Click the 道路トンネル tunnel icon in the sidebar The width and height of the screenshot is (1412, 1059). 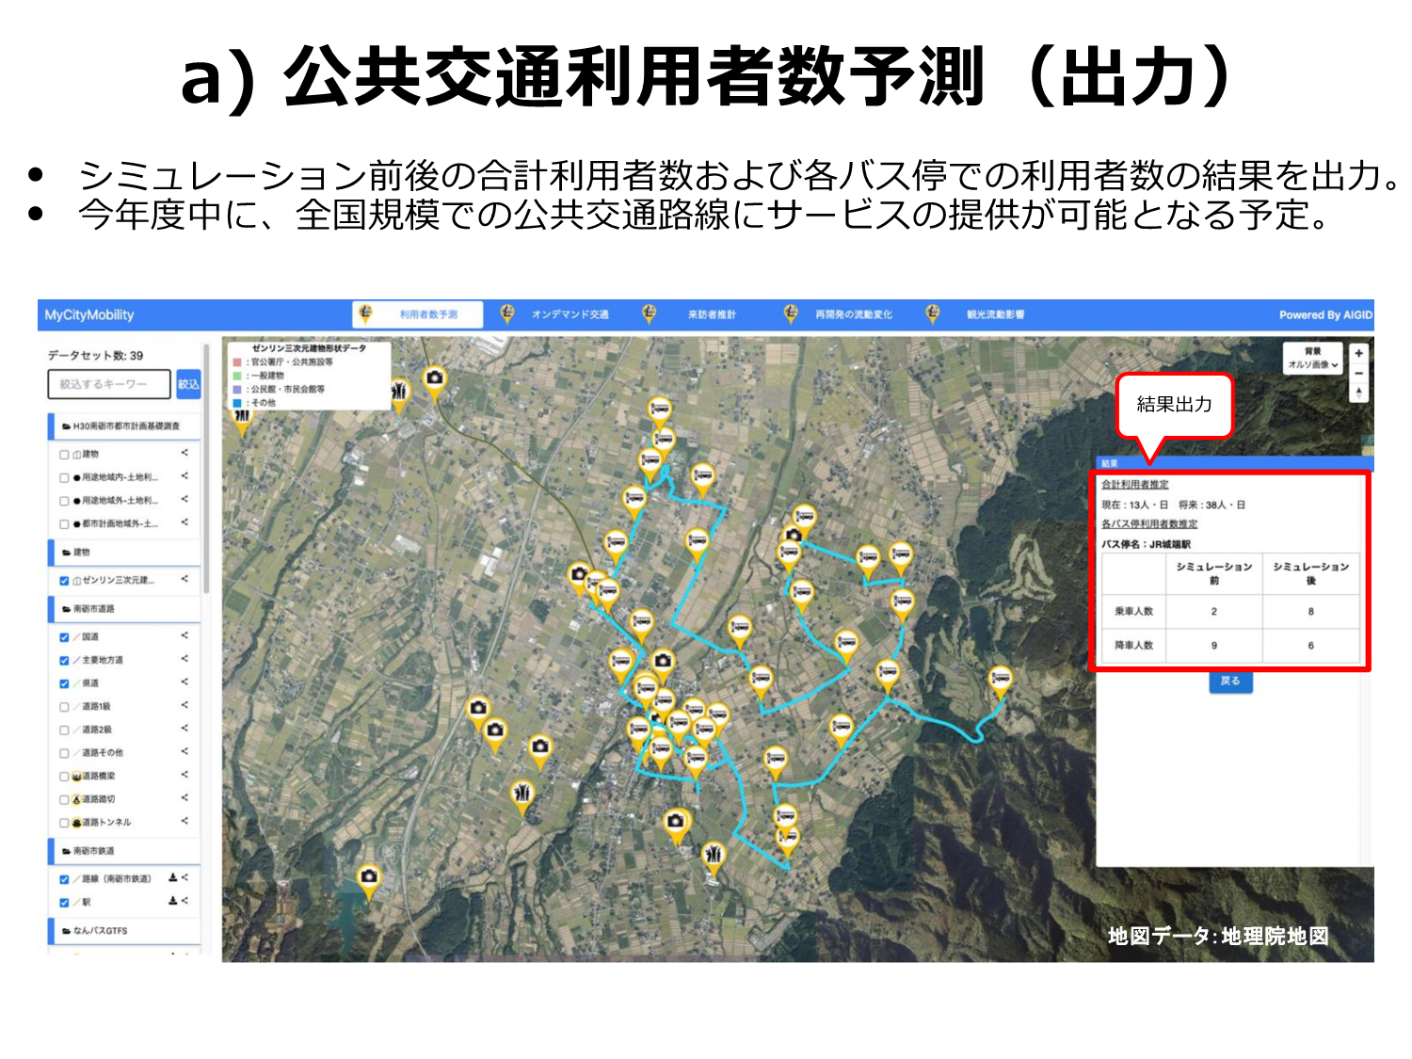point(77,822)
